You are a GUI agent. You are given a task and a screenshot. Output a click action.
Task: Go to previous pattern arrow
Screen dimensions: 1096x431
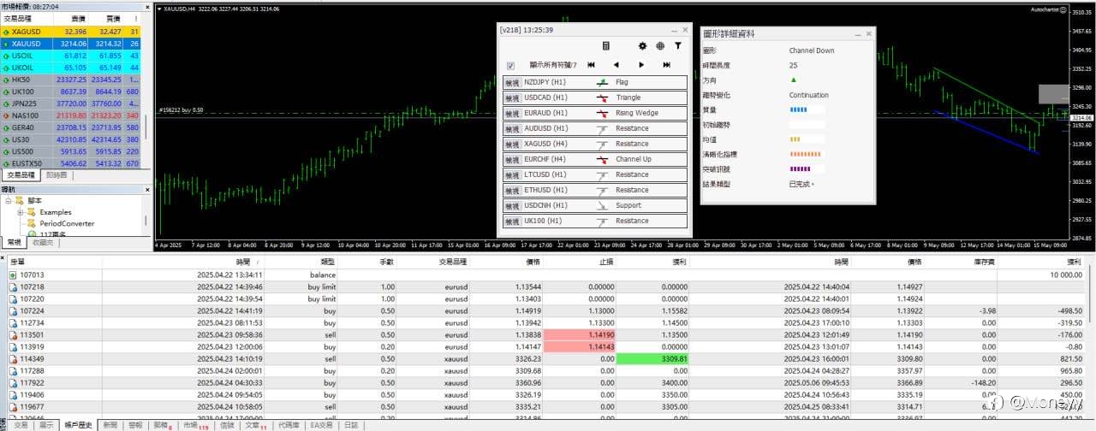click(x=616, y=65)
